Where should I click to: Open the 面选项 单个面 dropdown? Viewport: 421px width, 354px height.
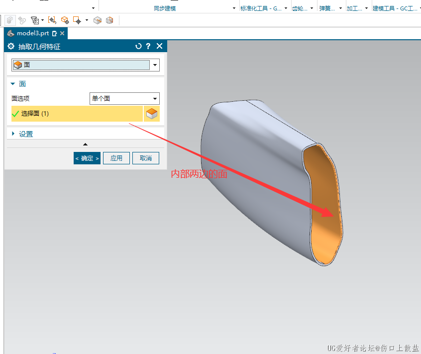(x=155, y=98)
